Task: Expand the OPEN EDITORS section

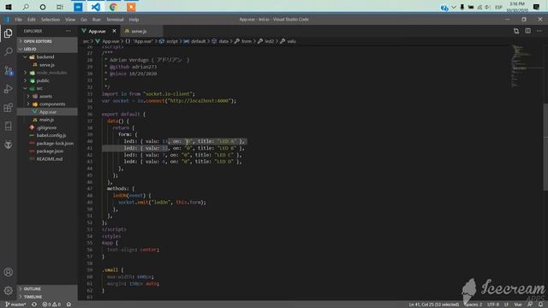Action: pos(48,41)
